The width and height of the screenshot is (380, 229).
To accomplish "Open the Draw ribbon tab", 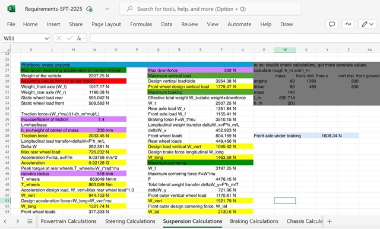I will [286, 24].
